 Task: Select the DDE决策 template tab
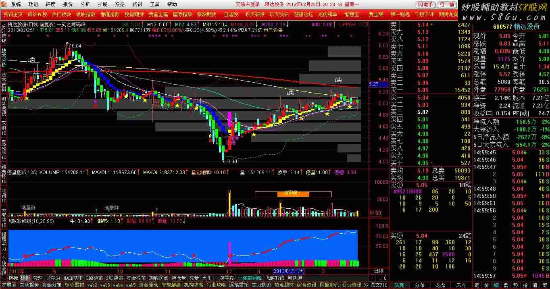94,278
